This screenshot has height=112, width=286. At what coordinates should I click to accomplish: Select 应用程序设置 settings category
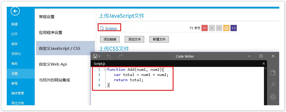51,33
